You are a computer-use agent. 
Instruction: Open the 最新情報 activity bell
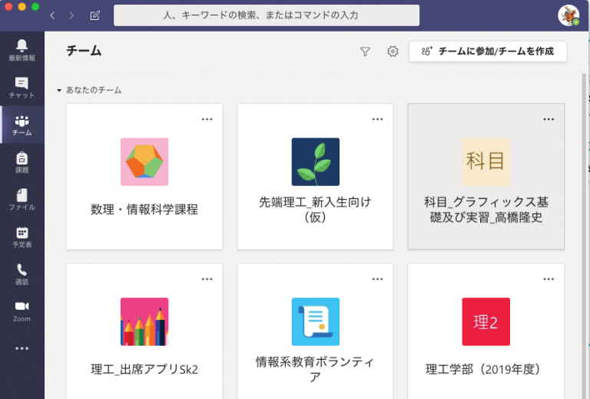pos(22,50)
